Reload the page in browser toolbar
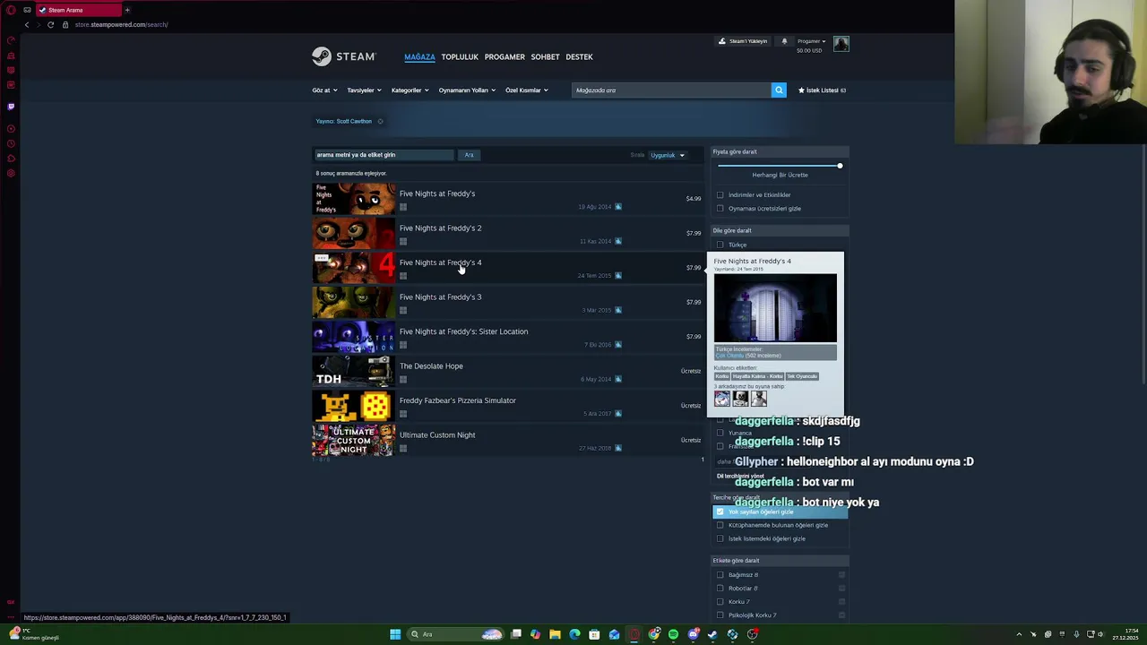 50,24
